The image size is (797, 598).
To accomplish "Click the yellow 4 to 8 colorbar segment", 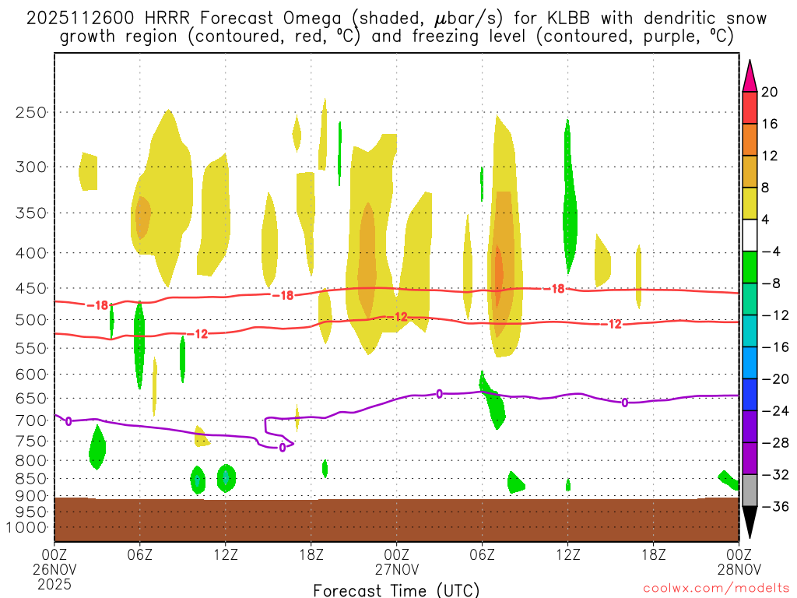I will pos(750,203).
